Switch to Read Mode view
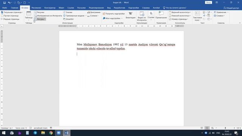Viewport: 242px width, 136px height. click(202, 128)
